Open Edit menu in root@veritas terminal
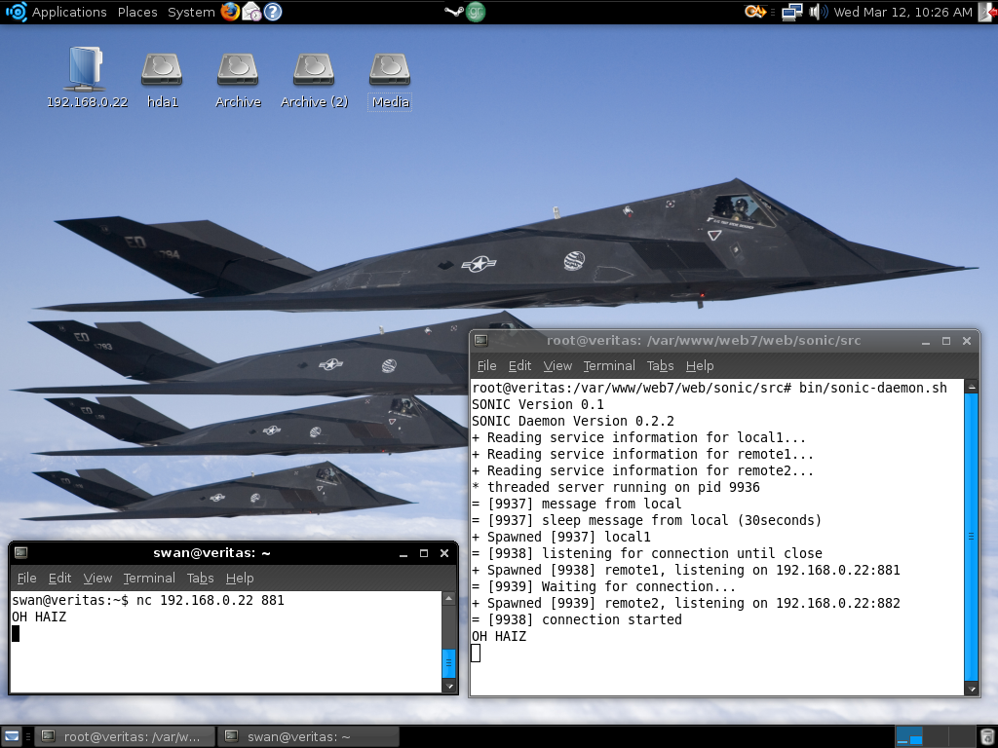The image size is (998, 748). click(x=519, y=366)
